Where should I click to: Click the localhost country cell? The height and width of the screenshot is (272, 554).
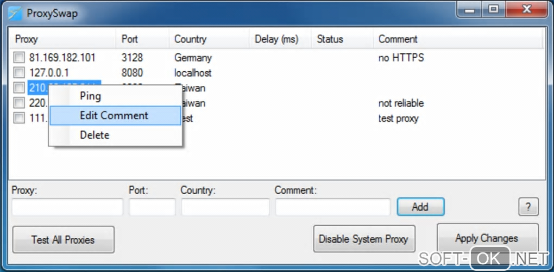193,73
